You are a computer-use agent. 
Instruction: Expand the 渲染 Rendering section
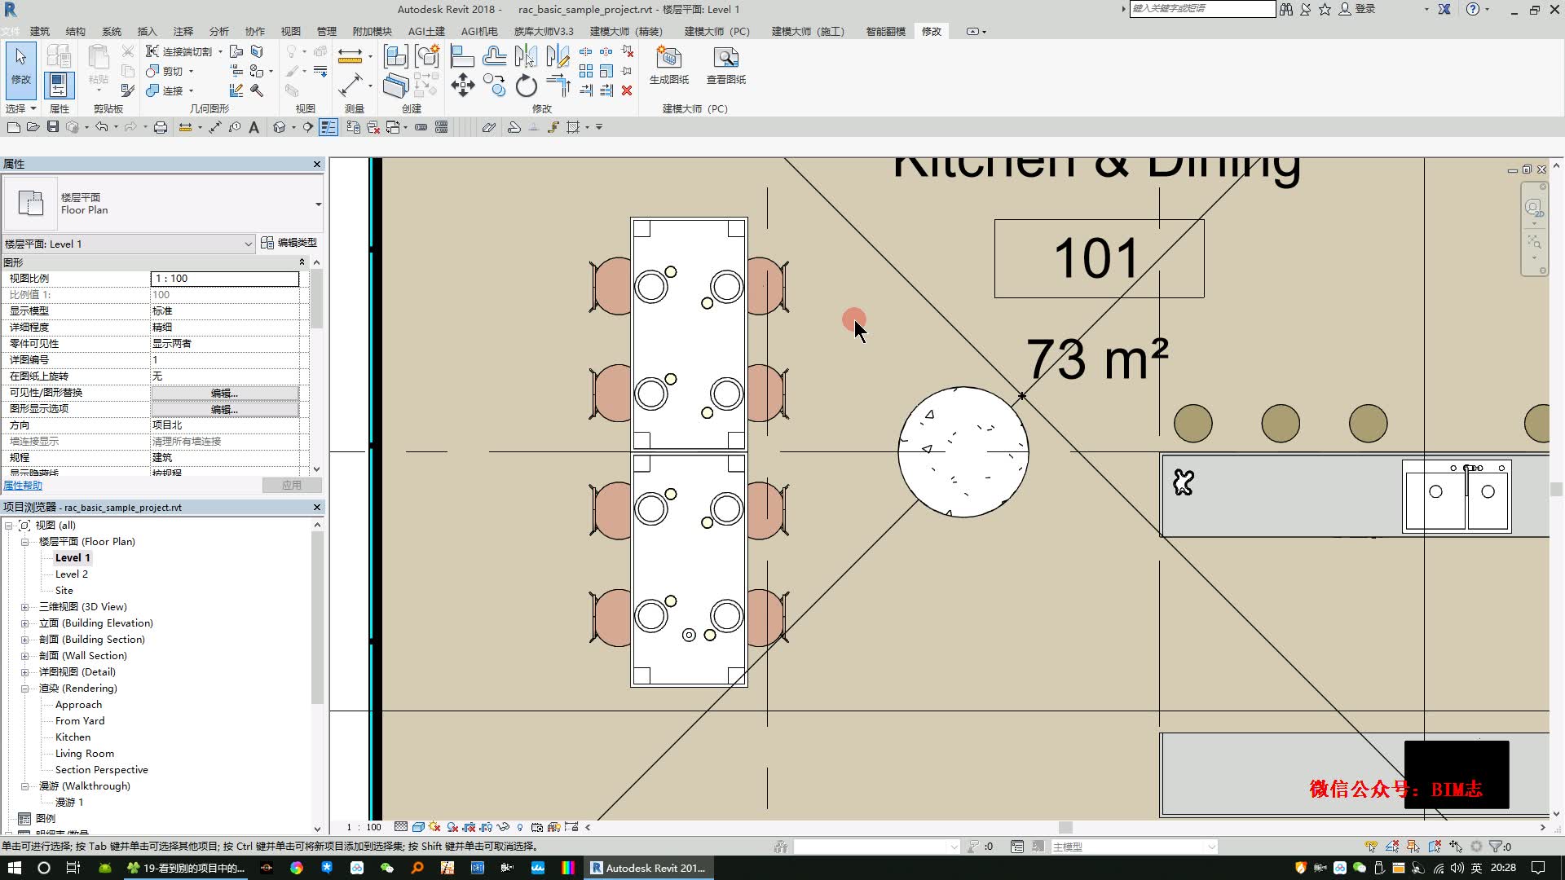(x=24, y=688)
